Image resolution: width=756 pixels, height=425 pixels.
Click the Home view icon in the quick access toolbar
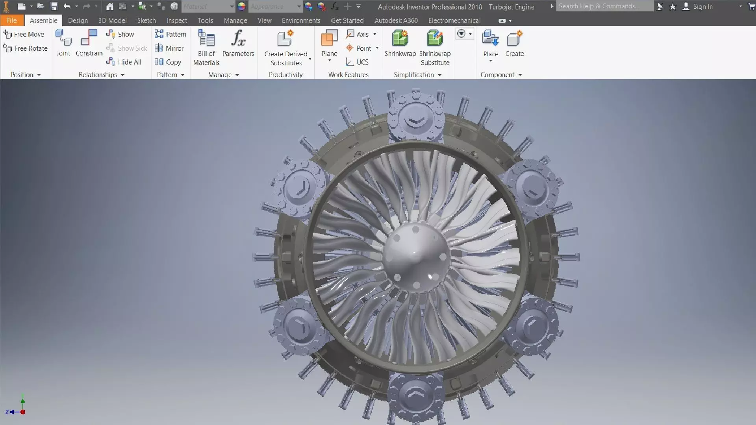coord(110,6)
